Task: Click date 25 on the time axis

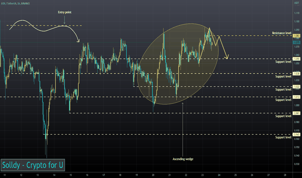Action: tap(236, 175)
